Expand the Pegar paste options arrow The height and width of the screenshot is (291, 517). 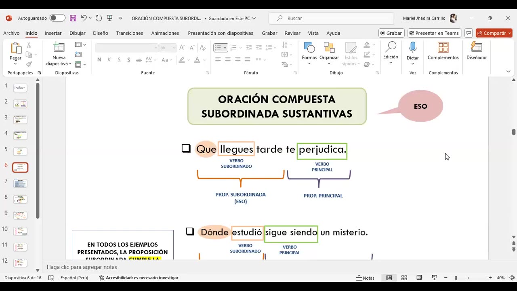(15, 63)
